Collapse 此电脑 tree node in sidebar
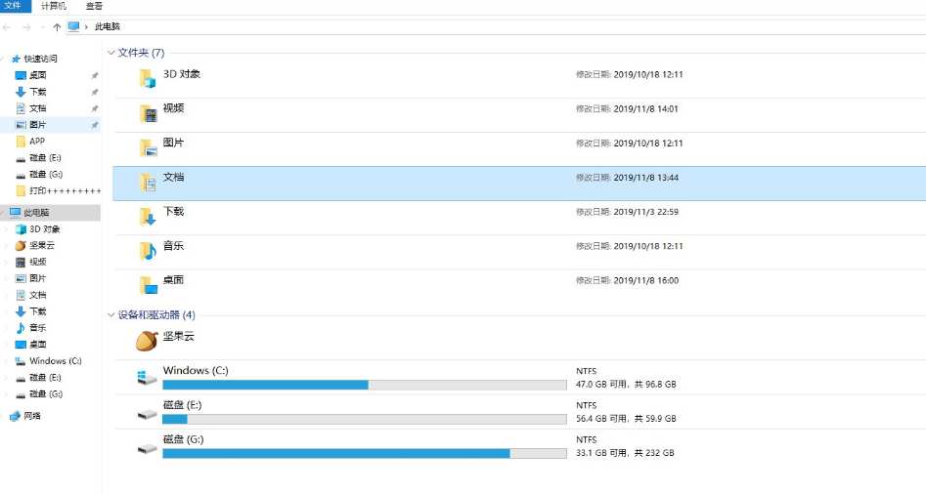 5,213
